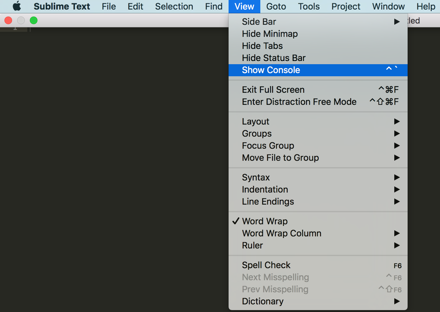This screenshot has width=440, height=312.
Task: Open the Window menu
Action: (x=389, y=6)
